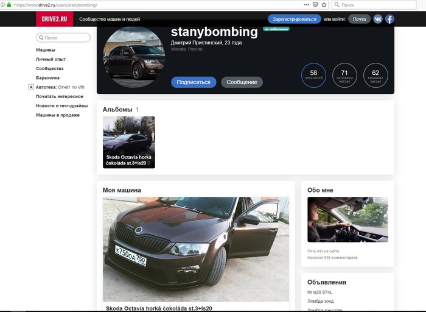Click the Автотека 'A' icon in sidebar
This screenshot has width=426, height=312.
[x=31, y=87]
